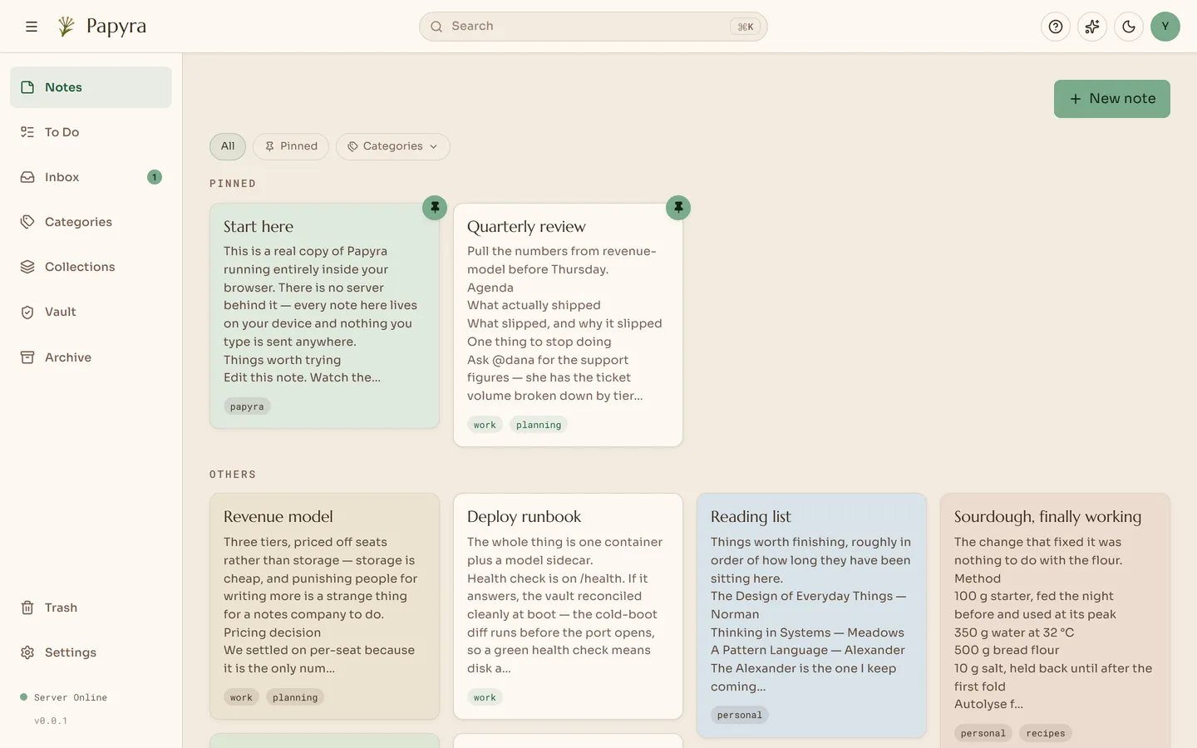Open Vault in the sidebar
Viewport: 1197px width, 748px height.
91,312
